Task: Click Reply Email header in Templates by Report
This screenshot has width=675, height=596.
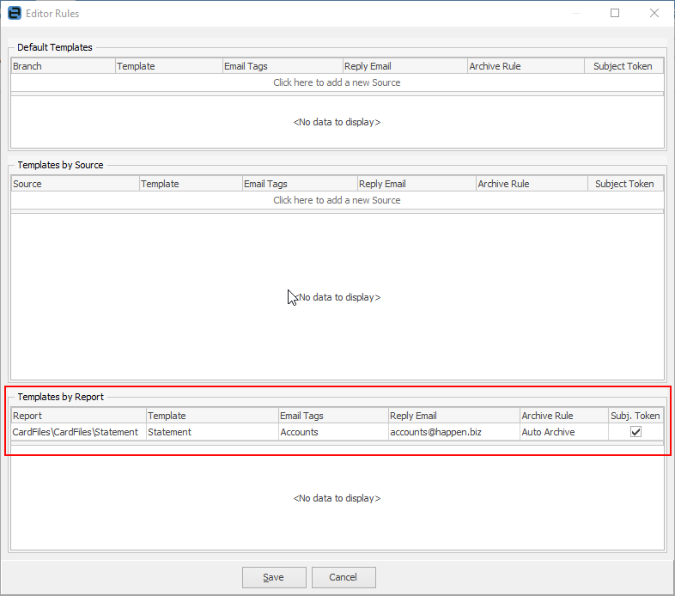Action: point(454,416)
